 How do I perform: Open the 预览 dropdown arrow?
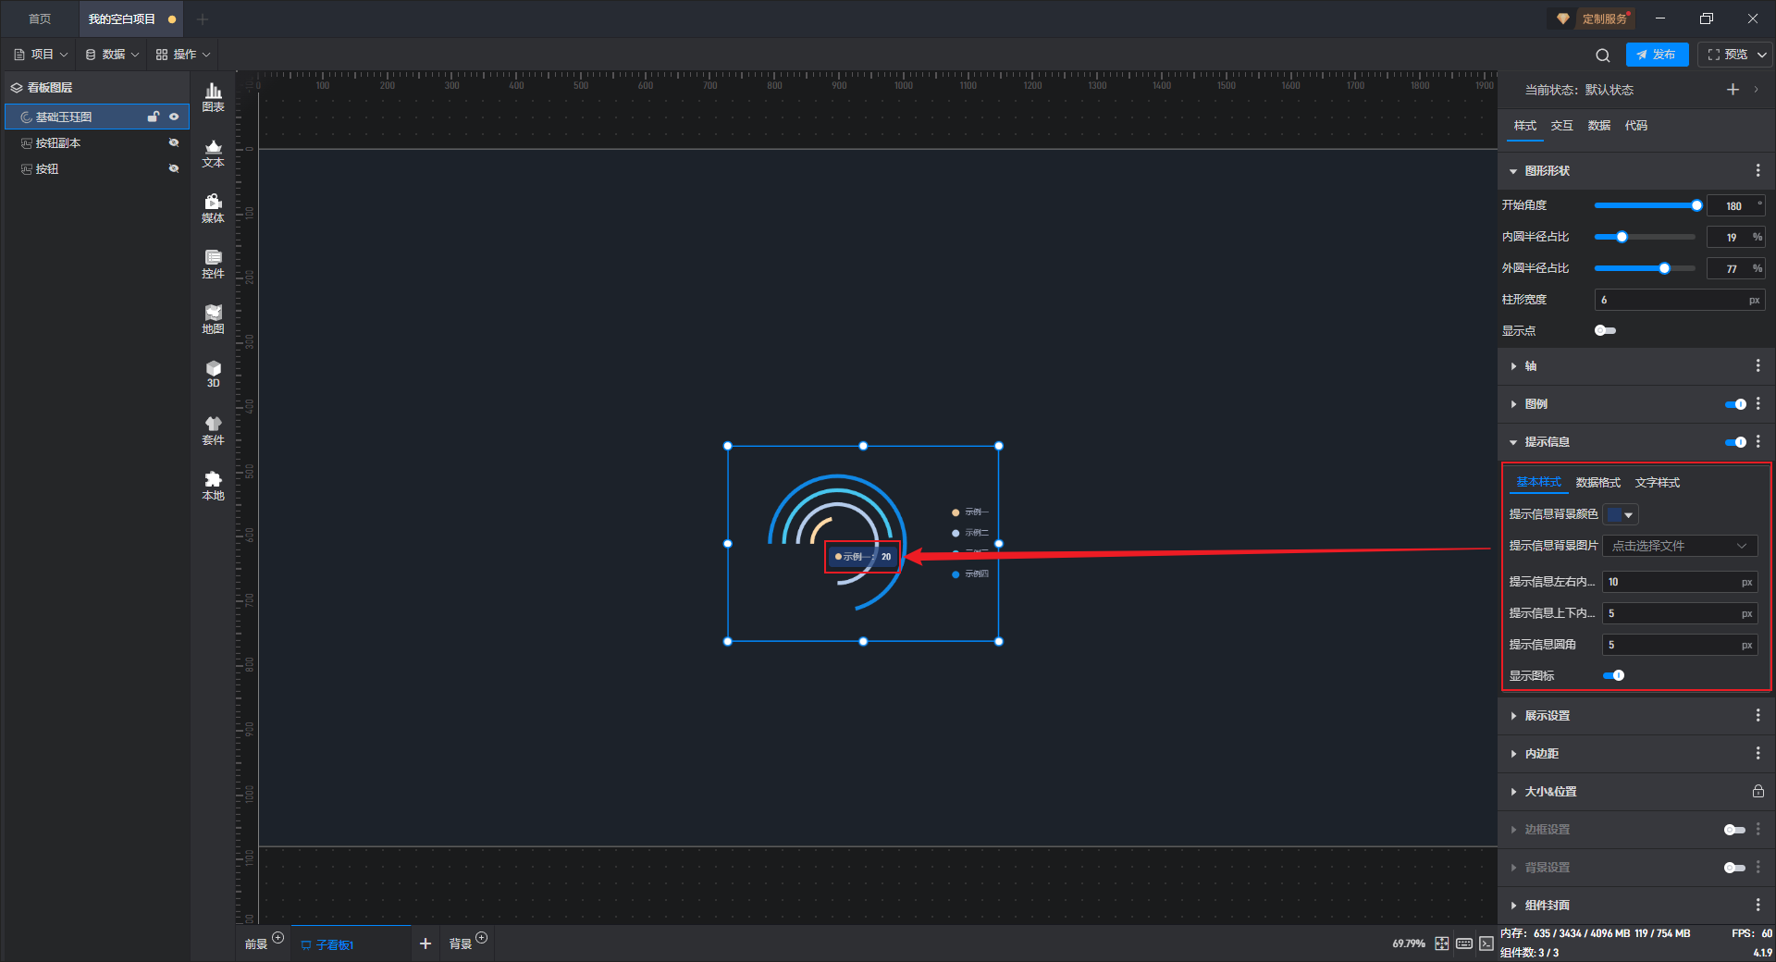click(1762, 55)
